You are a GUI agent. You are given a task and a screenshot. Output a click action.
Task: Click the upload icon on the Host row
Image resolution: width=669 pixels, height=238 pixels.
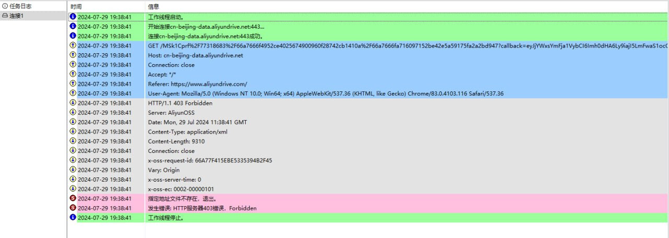[73, 55]
